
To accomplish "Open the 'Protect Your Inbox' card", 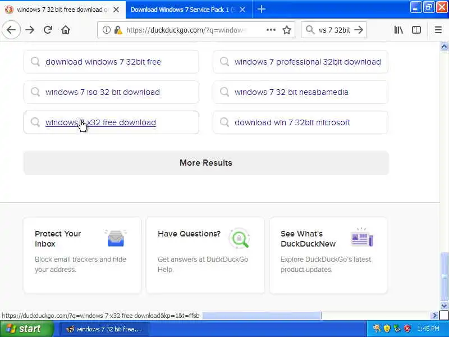I will pos(82,256).
